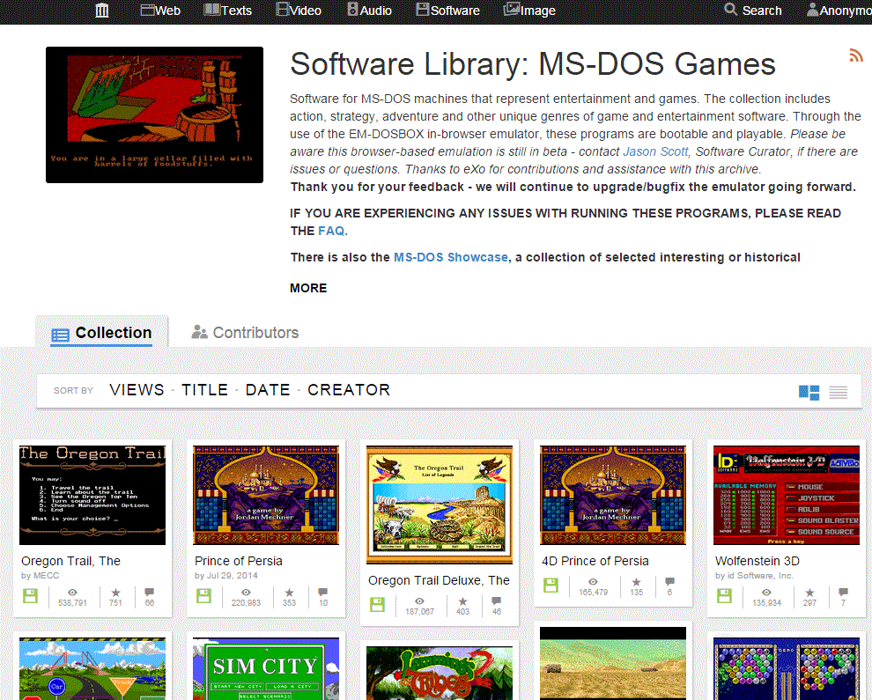Open the Oregon Trail Deluxe, The title

pyautogui.click(x=439, y=580)
